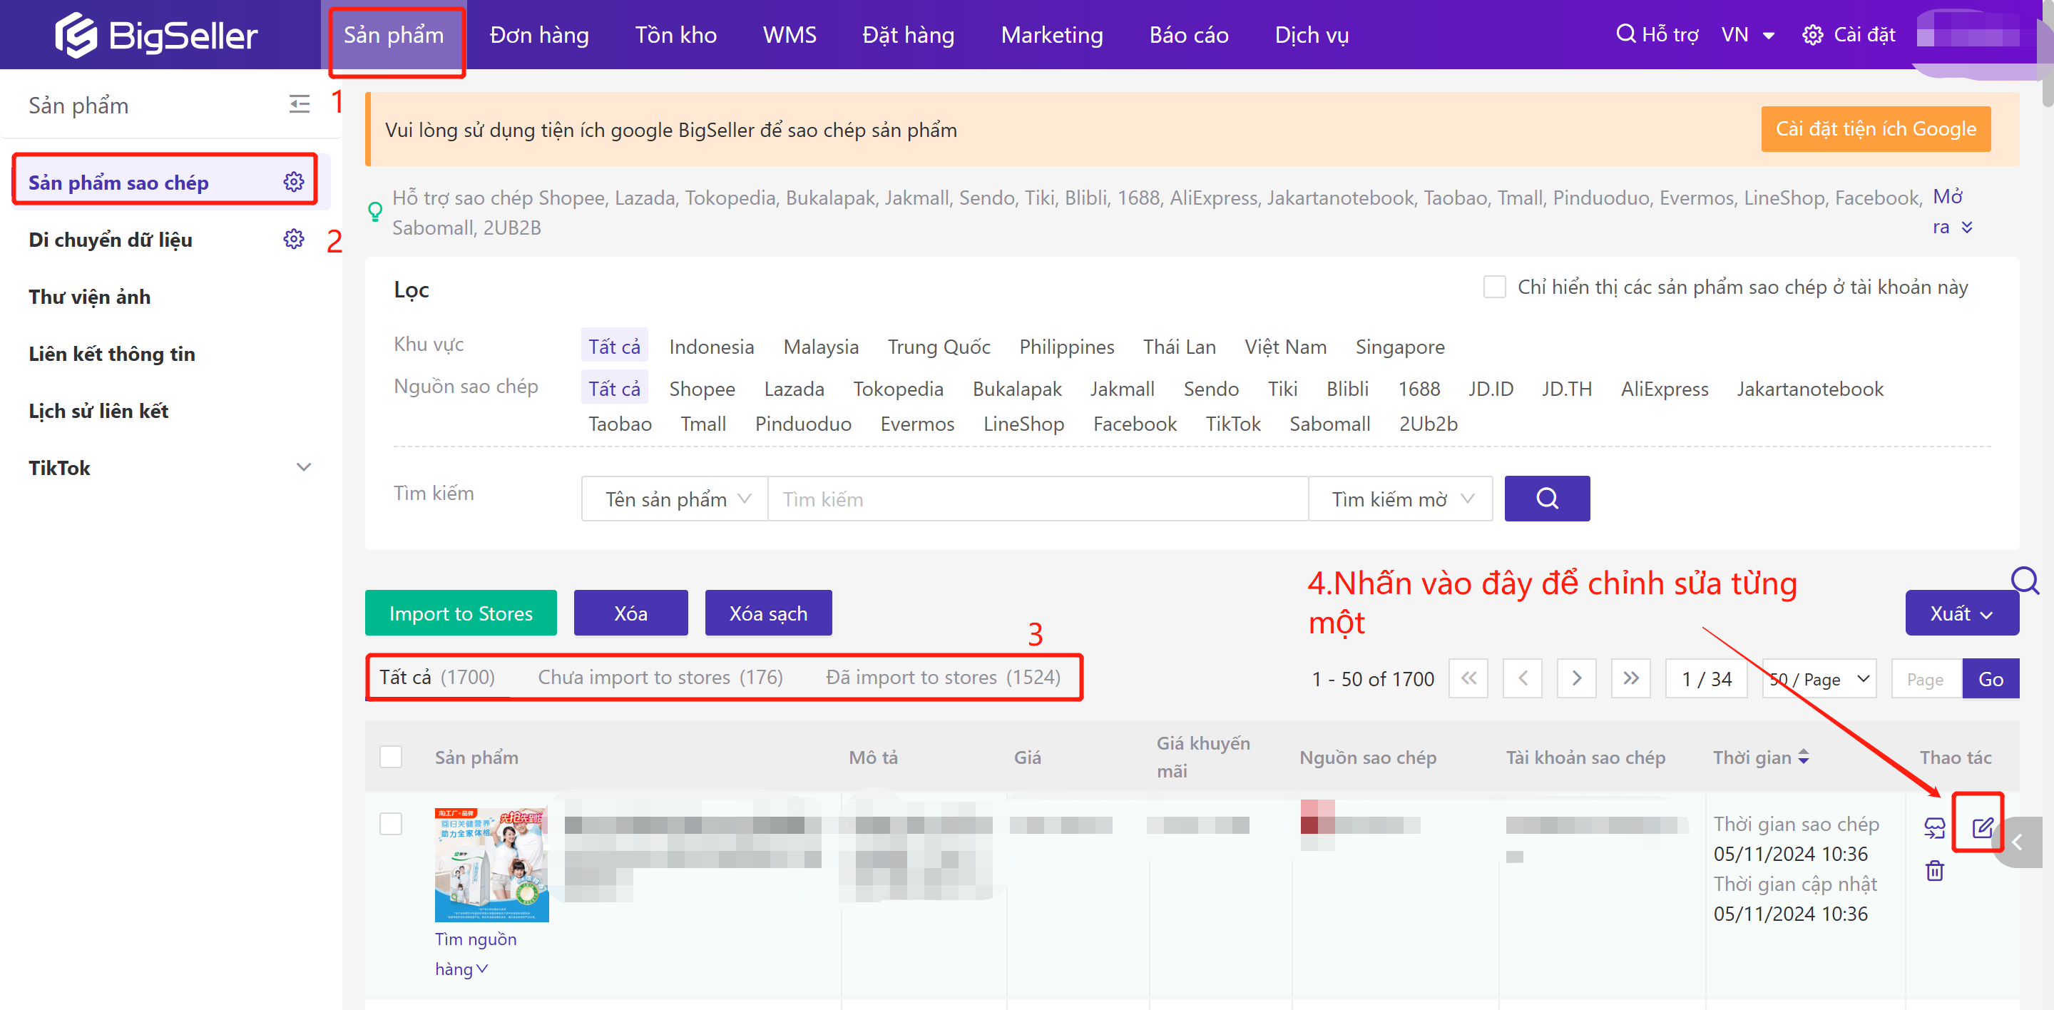Go to first page of results

(x=1468, y=678)
